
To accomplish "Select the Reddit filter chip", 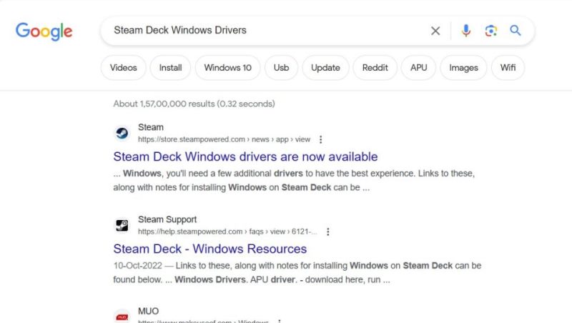I will click(375, 67).
